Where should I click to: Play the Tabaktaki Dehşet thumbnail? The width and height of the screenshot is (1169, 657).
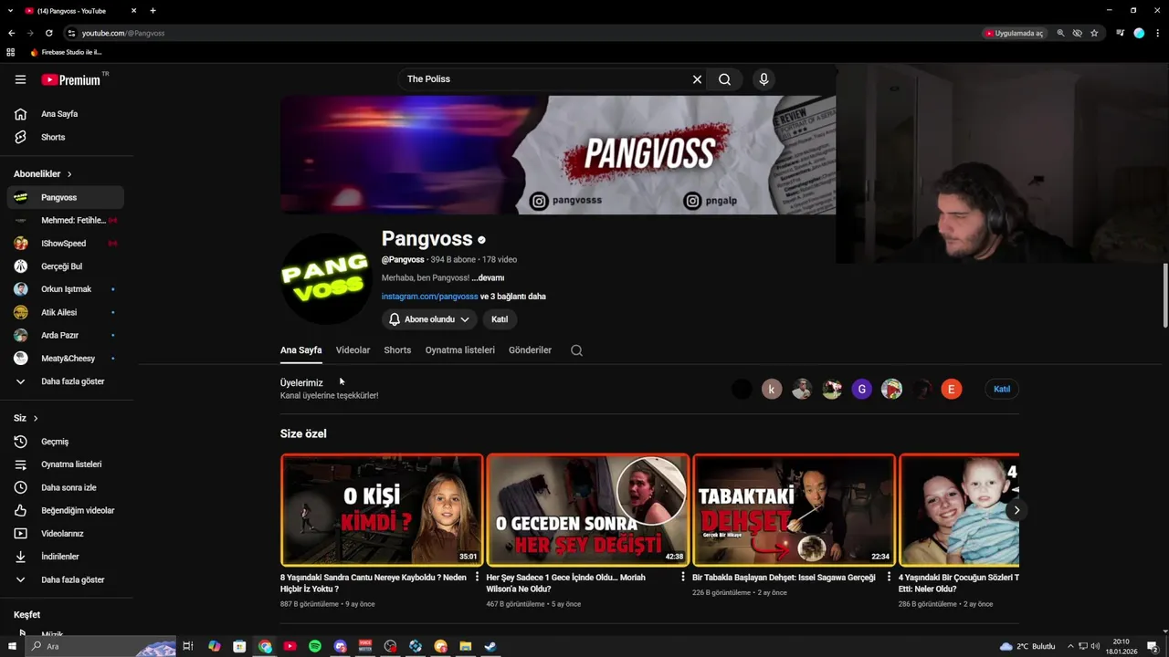pyautogui.click(x=794, y=510)
